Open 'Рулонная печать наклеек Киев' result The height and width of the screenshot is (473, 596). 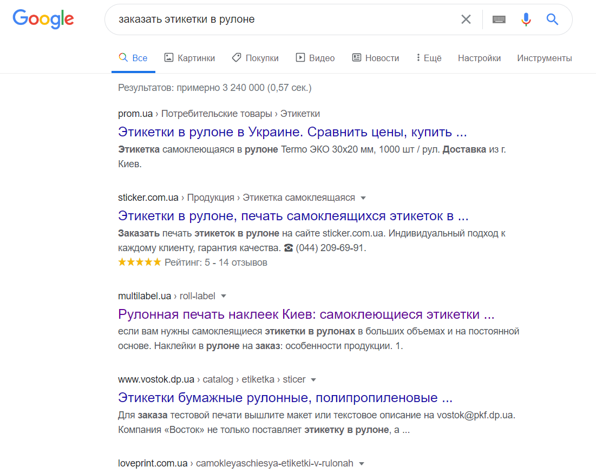tap(306, 314)
